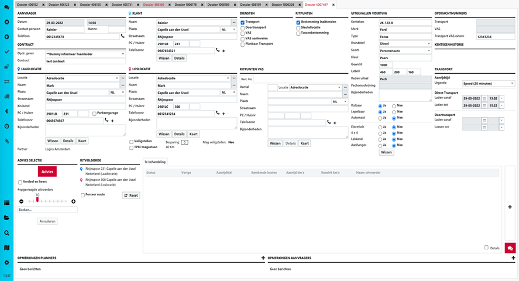Enable the Doortransport checkbox
This screenshot has width=519, height=281.
coord(243,28)
